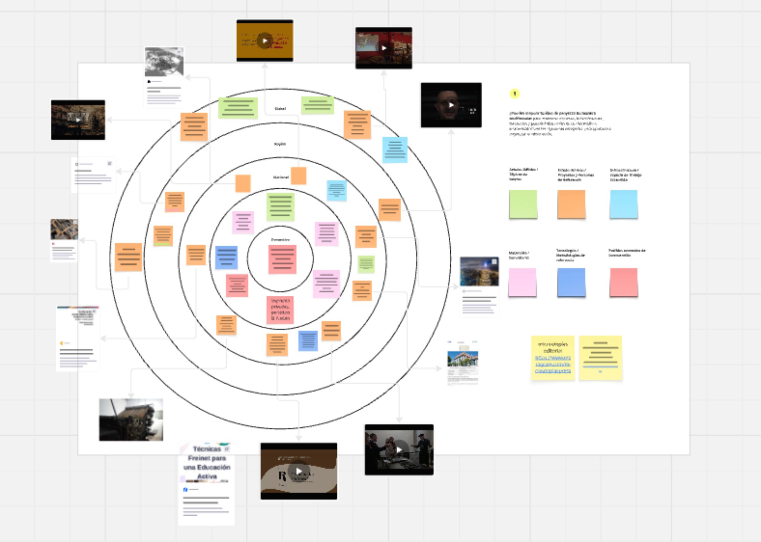The image size is (761, 542).
Task: Play the orange-background video at top center
Action: point(265,41)
